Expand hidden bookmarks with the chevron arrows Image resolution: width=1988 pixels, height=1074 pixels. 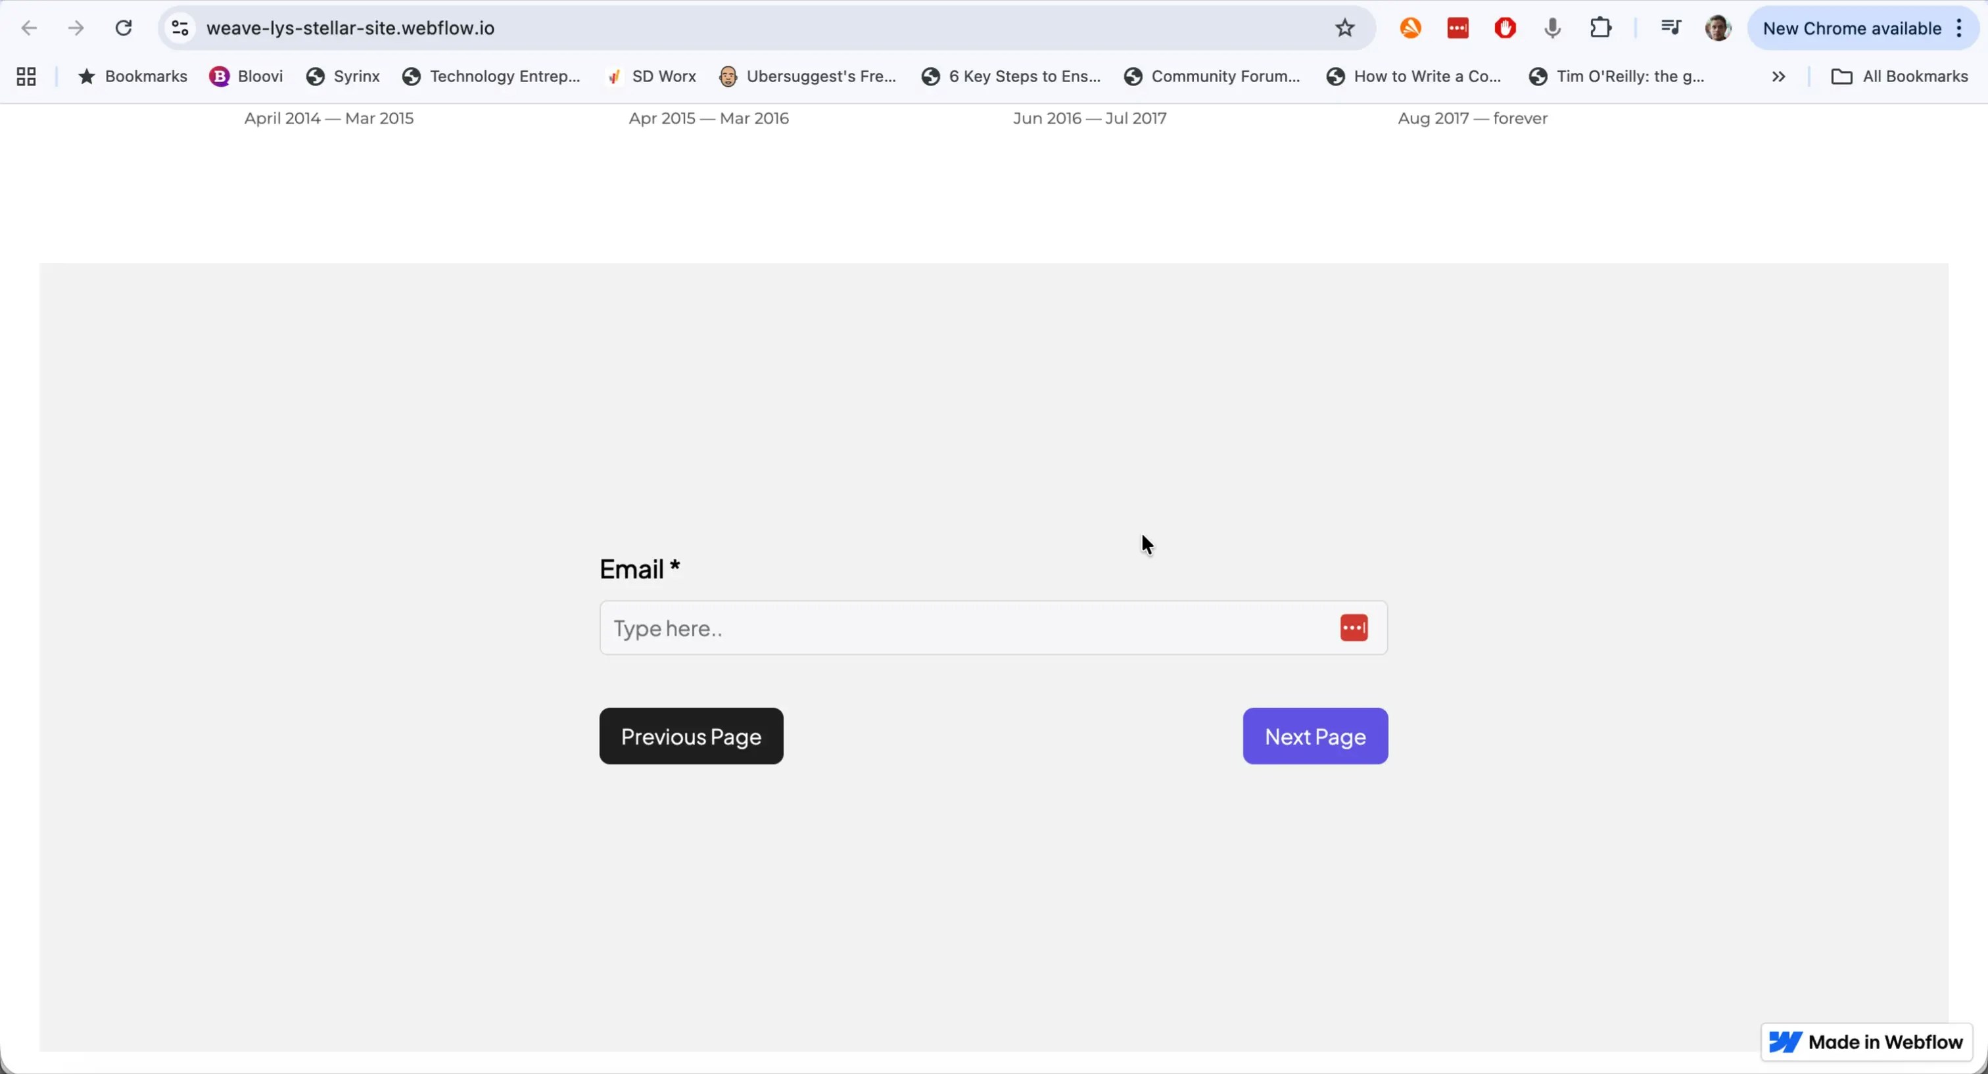1778,76
